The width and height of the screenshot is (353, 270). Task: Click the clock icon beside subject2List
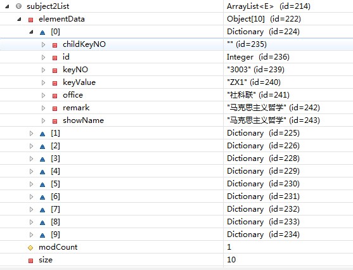18,6
